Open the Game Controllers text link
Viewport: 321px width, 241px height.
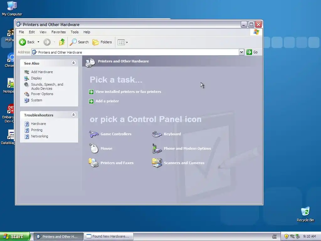coord(116,134)
